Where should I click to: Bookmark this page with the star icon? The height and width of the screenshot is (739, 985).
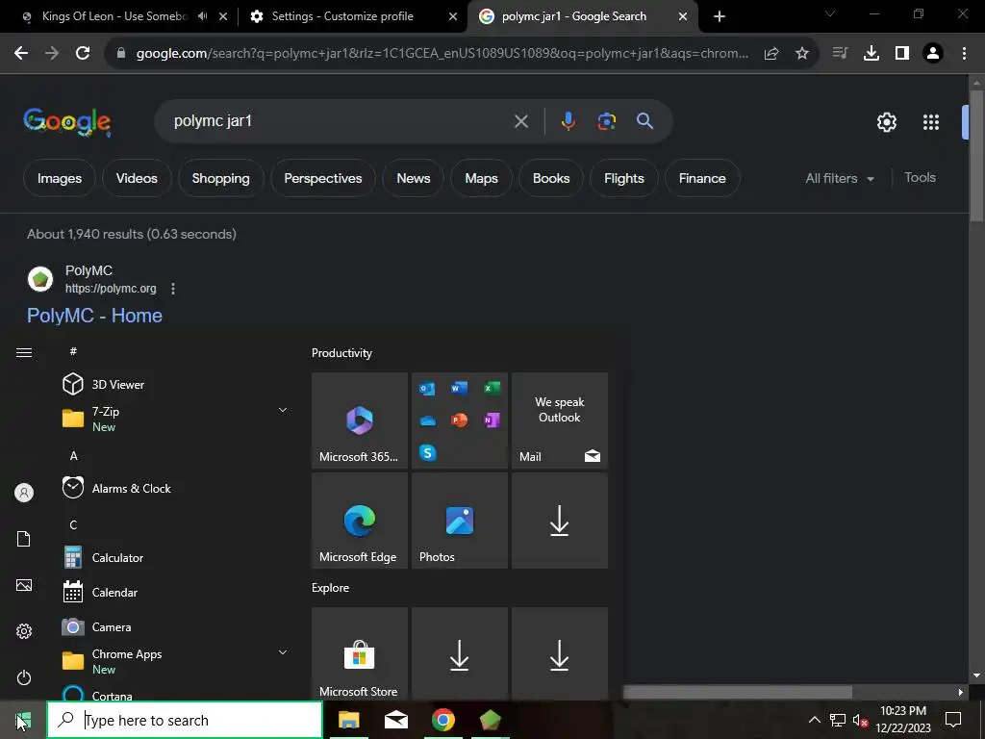(x=801, y=54)
